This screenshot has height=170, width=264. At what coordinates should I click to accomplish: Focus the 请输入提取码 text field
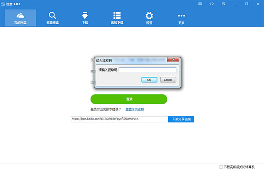(147, 70)
